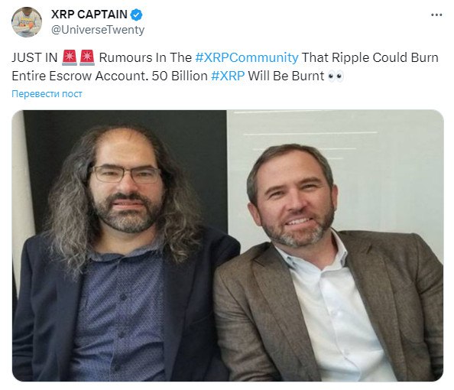Follow the #XRPCommunity hashtag
The width and height of the screenshot is (454, 390).
pos(247,57)
